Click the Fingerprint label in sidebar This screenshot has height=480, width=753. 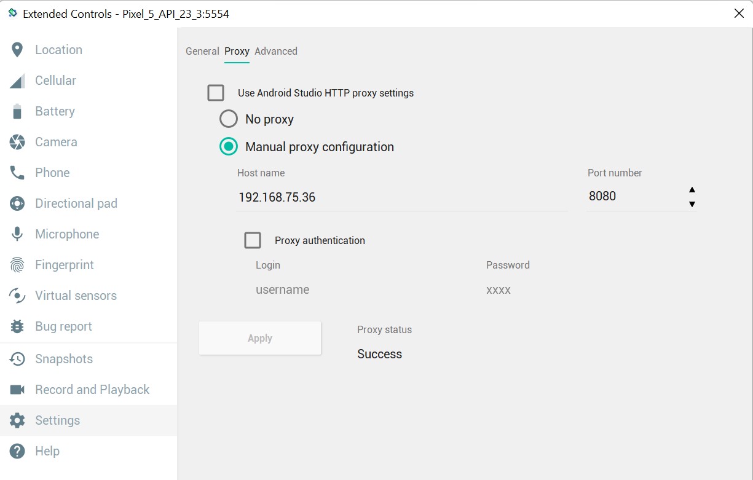tap(65, 265)
